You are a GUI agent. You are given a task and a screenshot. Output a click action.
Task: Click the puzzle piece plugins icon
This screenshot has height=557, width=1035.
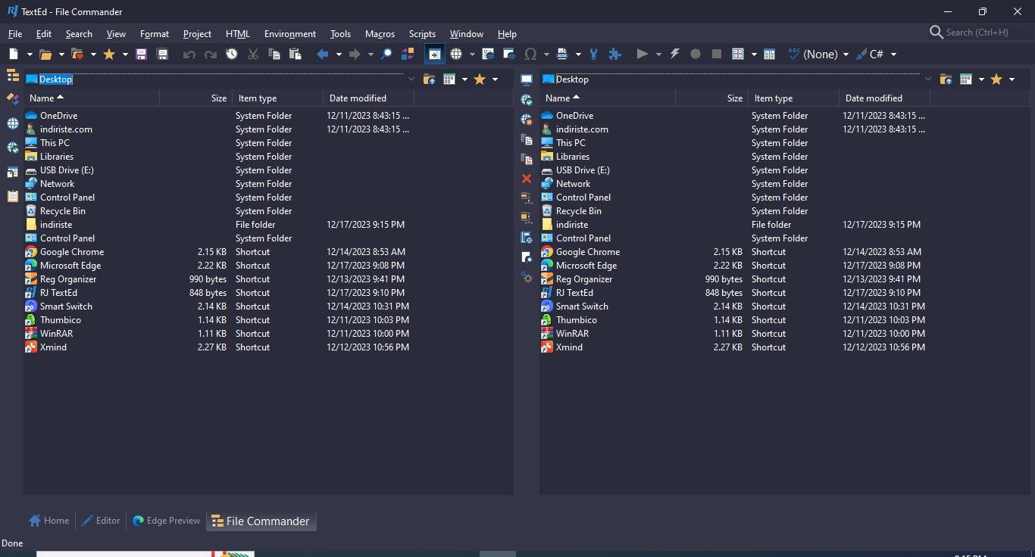614,54
